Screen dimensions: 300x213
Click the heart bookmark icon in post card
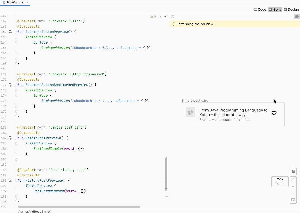pos(274,113)
